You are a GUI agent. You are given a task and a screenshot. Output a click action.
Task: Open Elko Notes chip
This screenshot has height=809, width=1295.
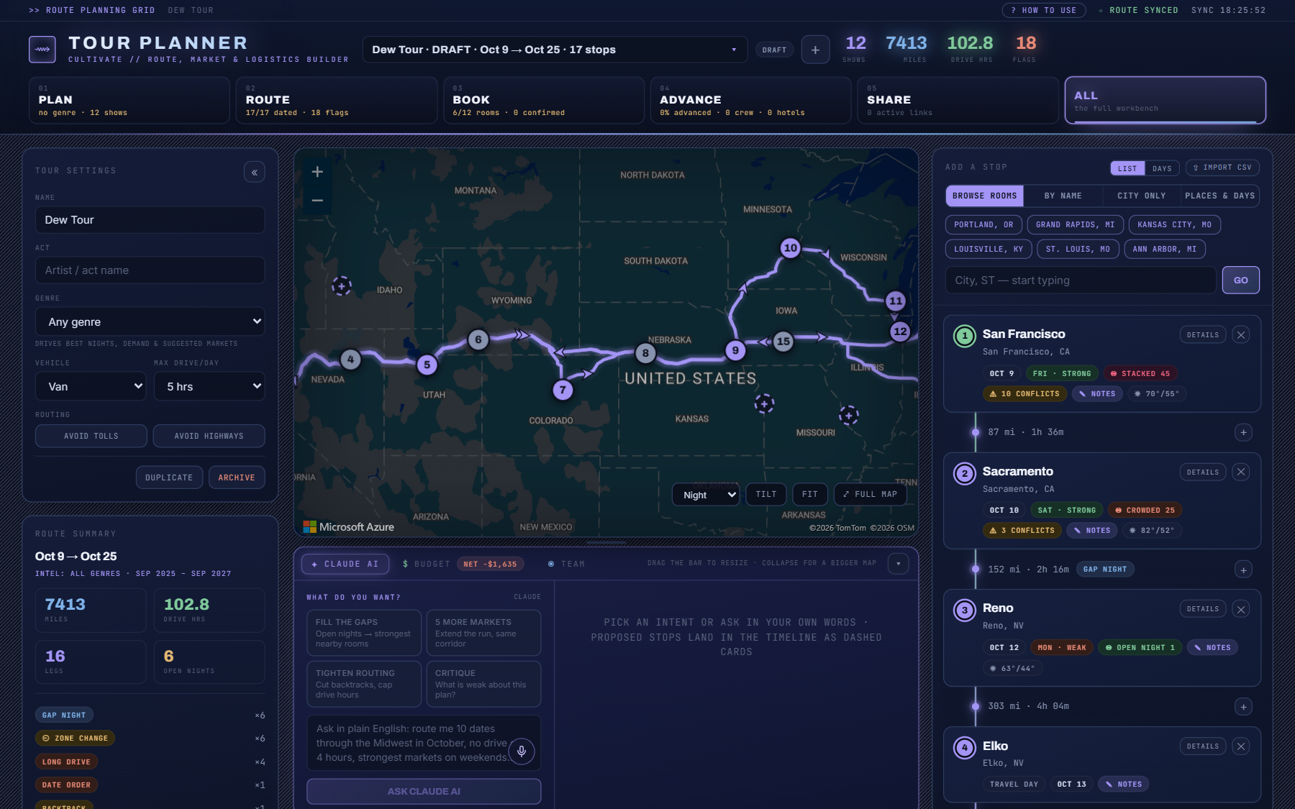[x=1124, y=784]
